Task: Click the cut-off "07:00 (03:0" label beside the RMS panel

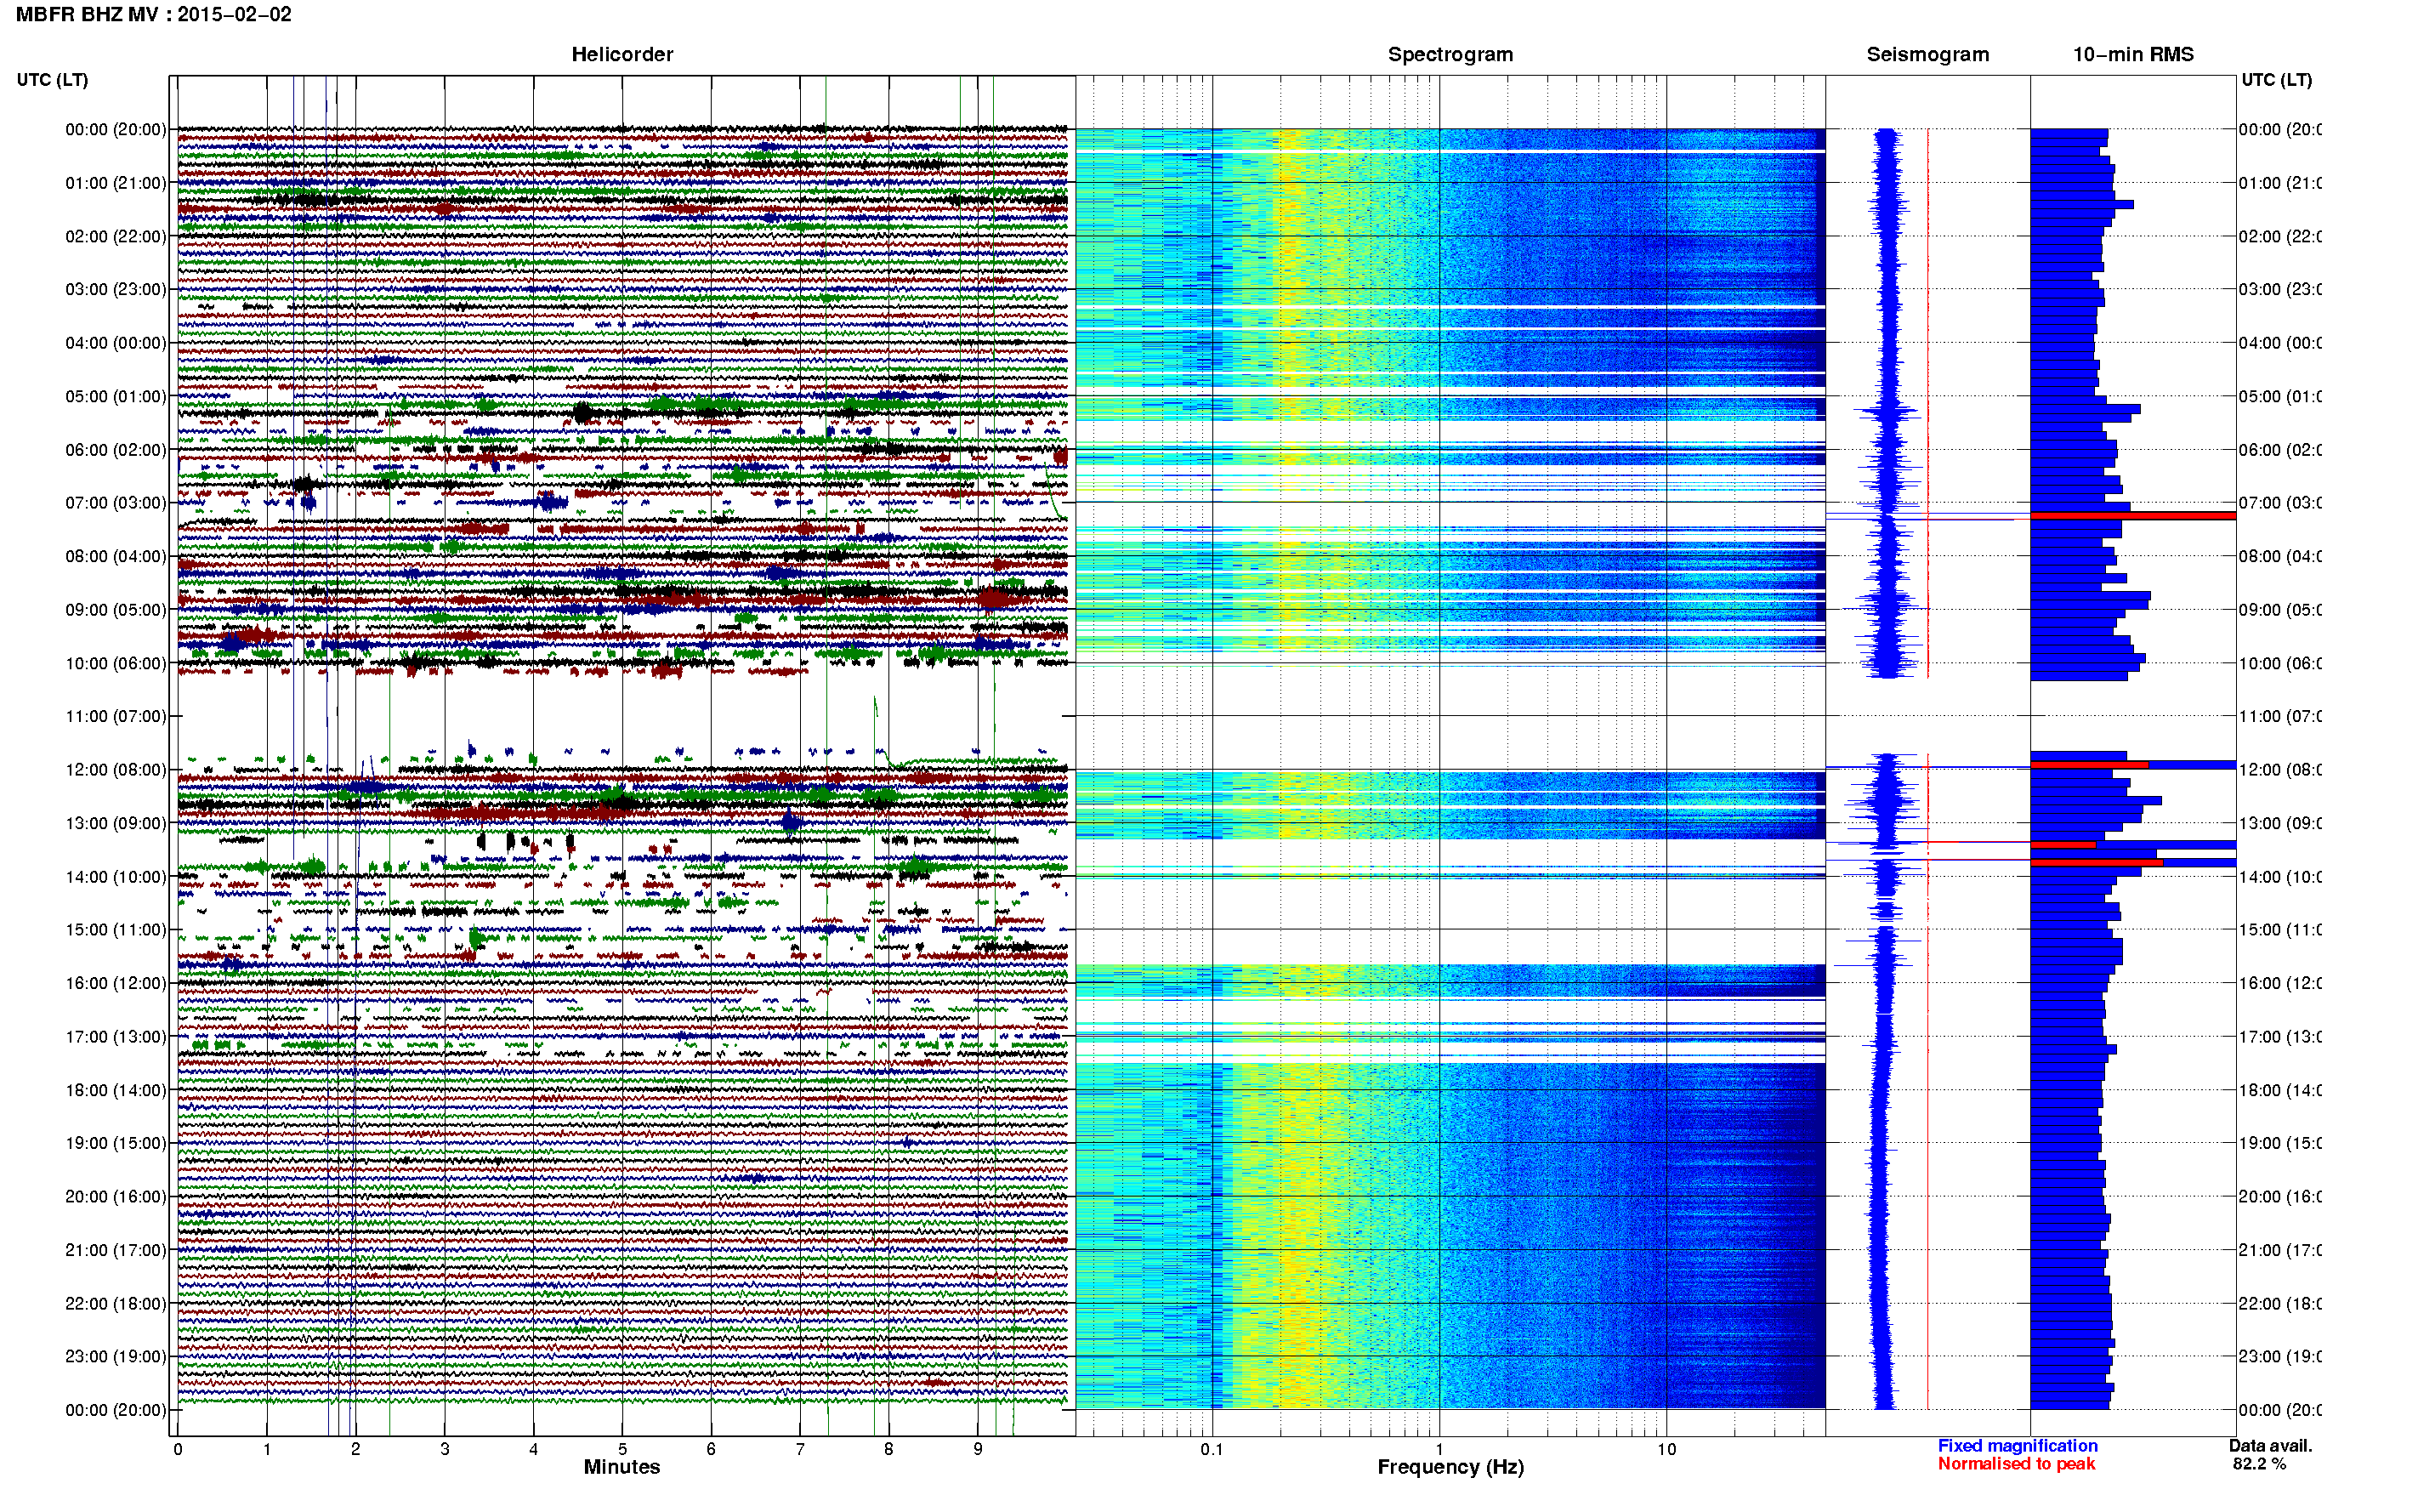Action: [x=2280, y=503]
